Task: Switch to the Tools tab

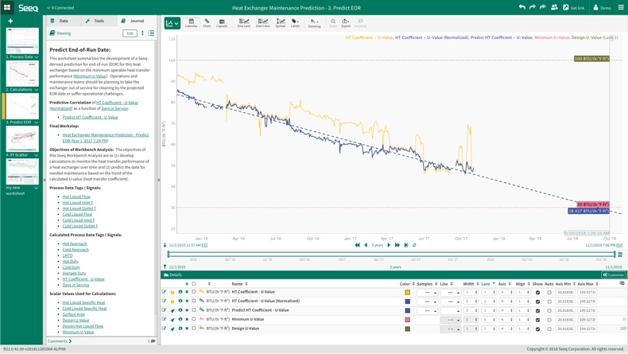Action: 95,21
